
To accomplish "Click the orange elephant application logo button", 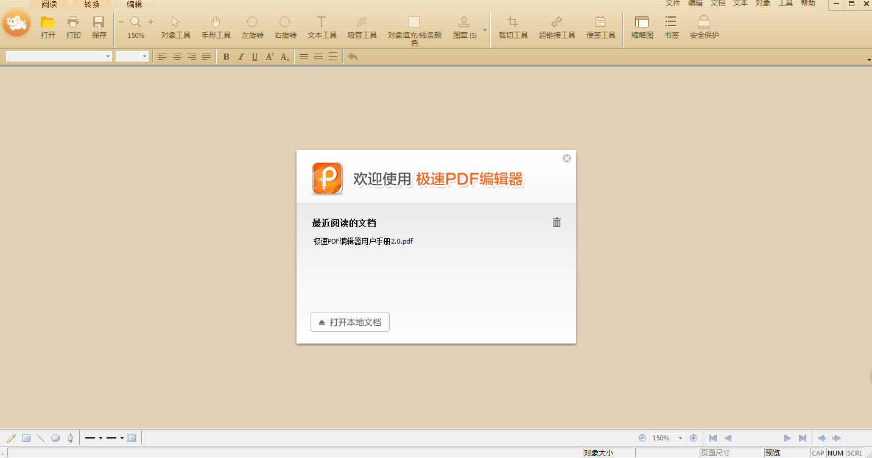I will pos(17,24).
